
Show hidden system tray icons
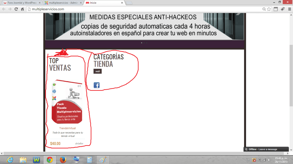coord(249,160)
